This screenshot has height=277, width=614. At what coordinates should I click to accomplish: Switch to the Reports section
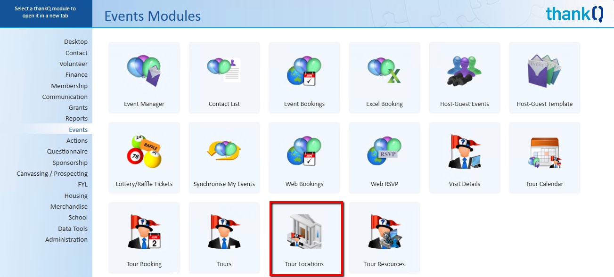click(76, 119)
